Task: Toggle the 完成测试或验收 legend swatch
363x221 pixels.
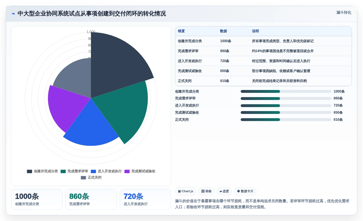Action: (127, 171)
